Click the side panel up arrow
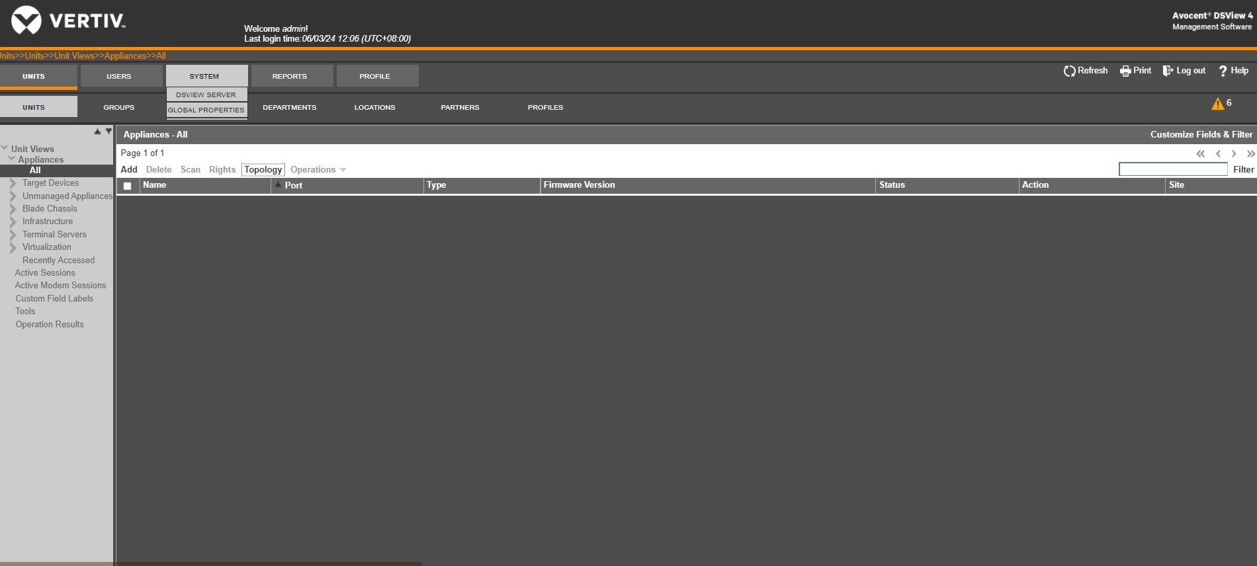 [x=97, y=132]
